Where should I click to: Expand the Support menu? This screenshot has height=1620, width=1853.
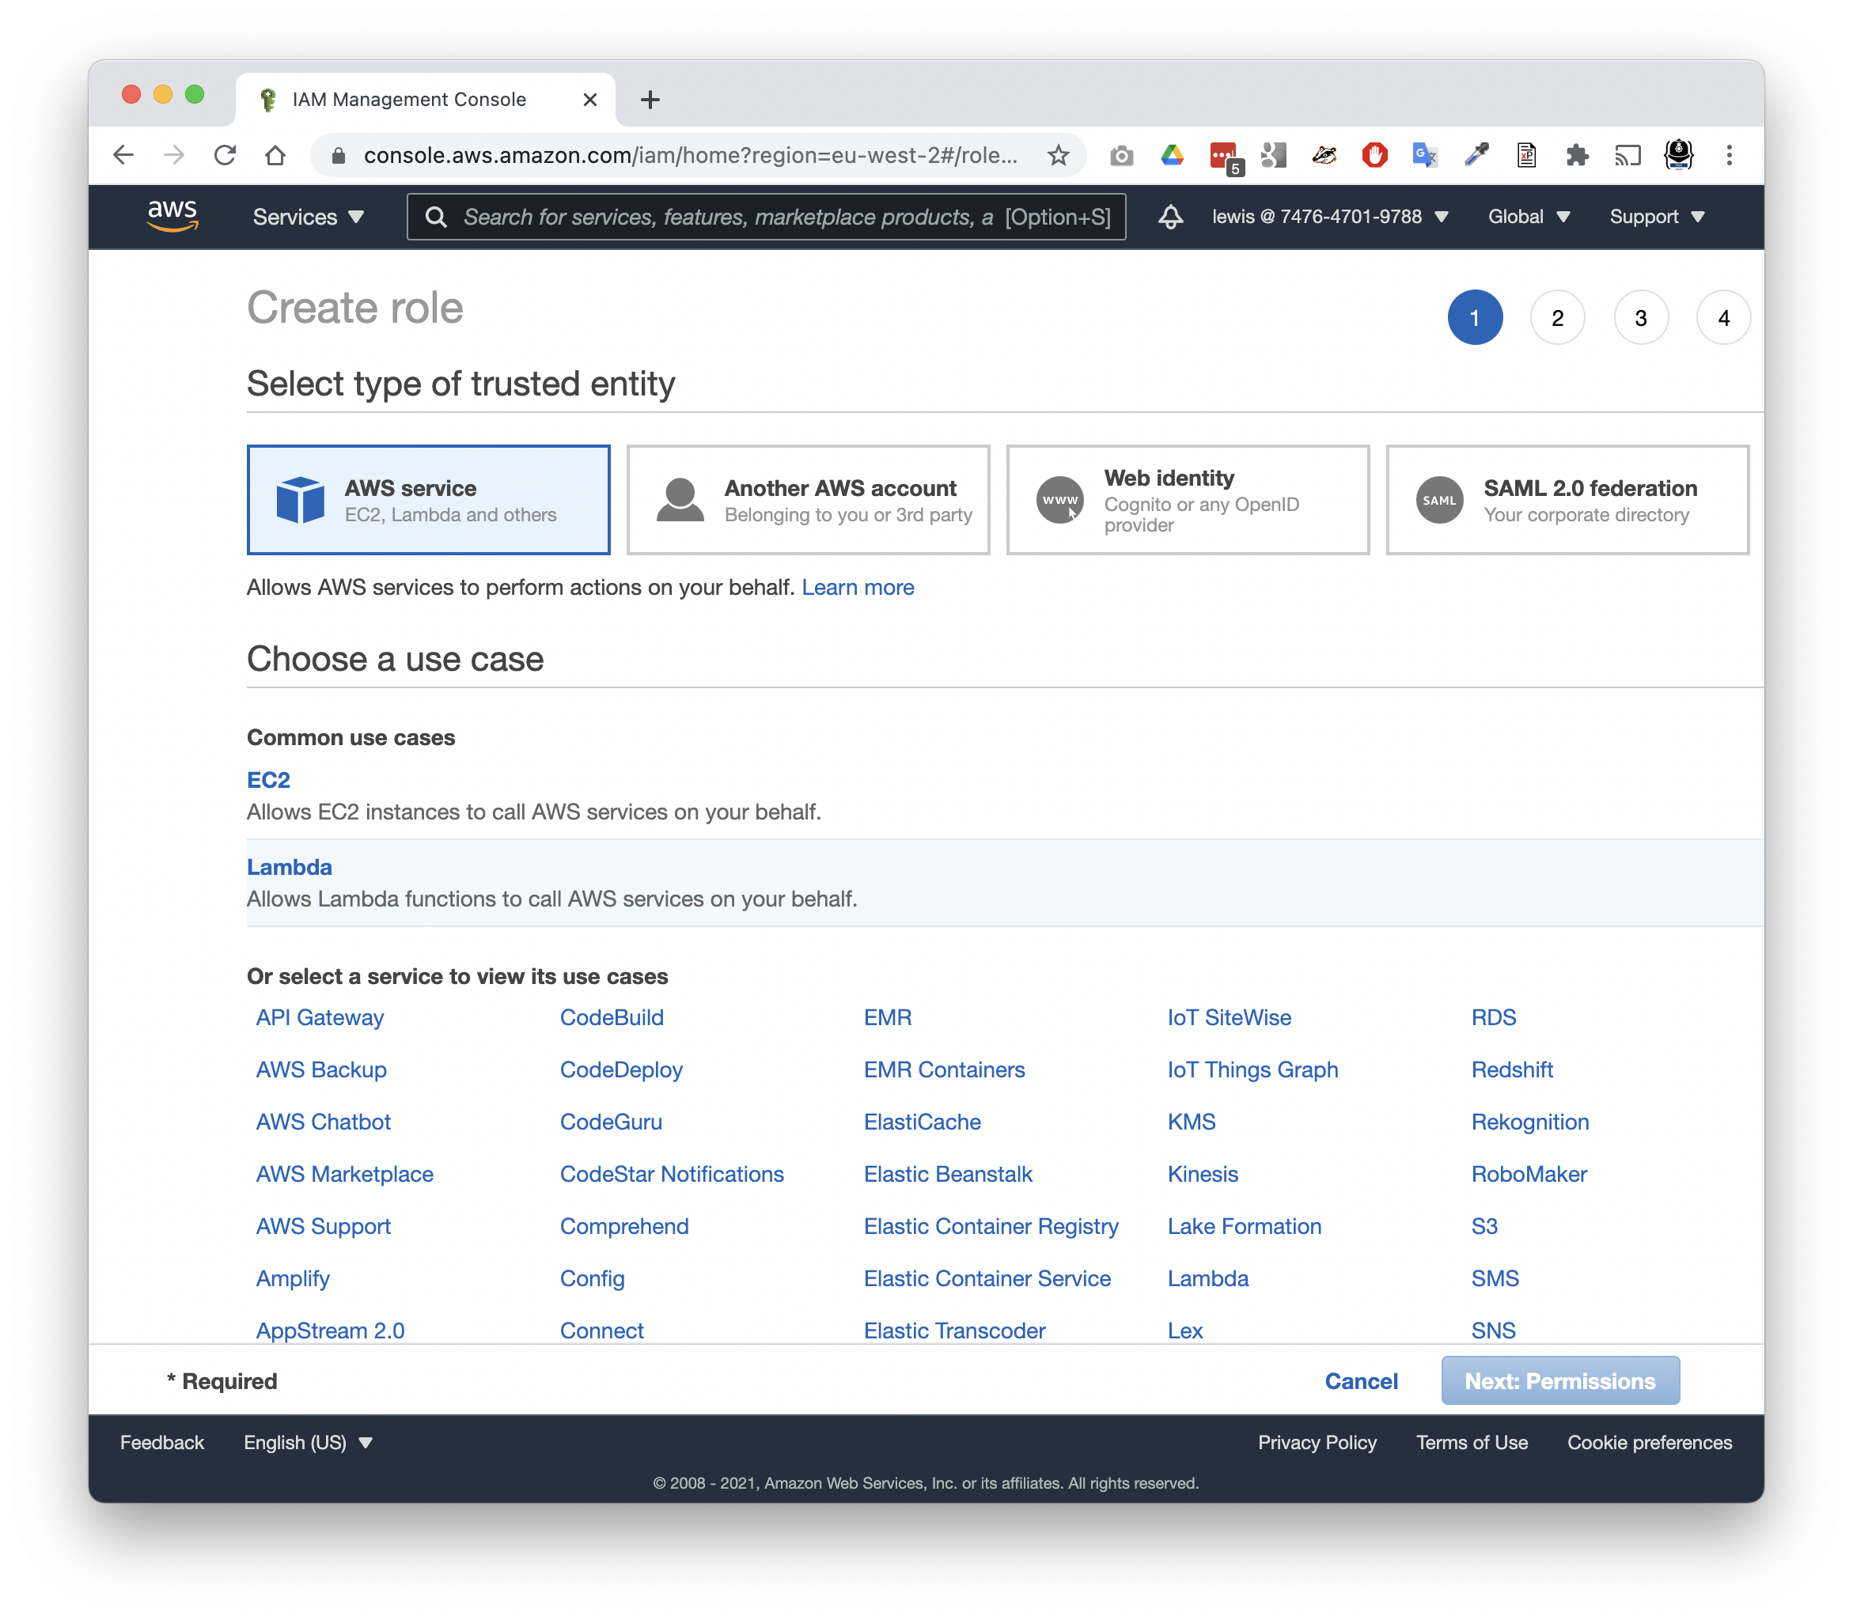tap(1657, 217)
